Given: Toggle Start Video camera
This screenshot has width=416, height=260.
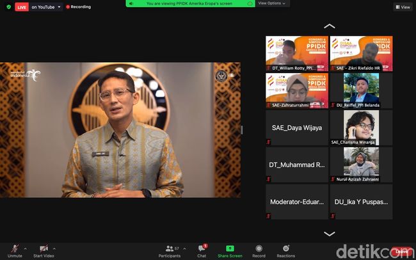Looking at the screenshot, I should tap(44, 248).
